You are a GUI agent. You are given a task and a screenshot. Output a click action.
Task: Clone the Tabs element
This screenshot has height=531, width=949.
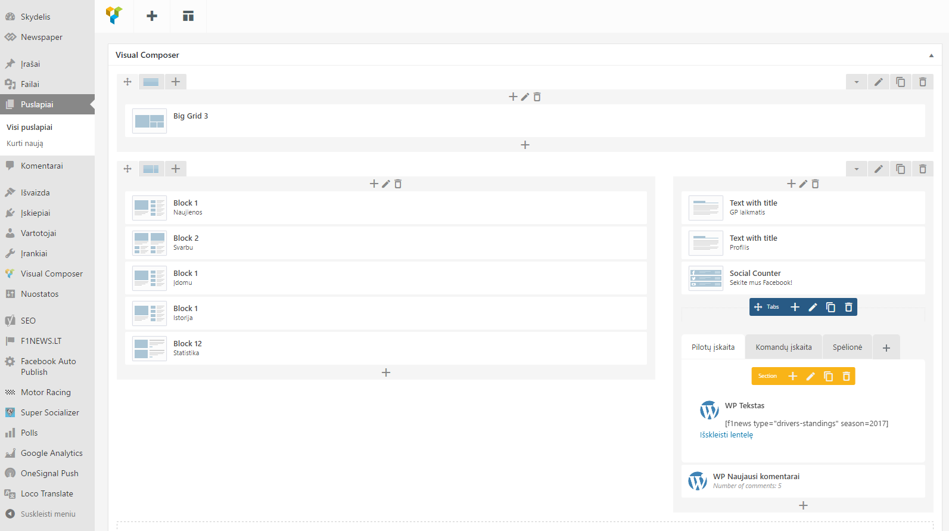click(830, 307)
